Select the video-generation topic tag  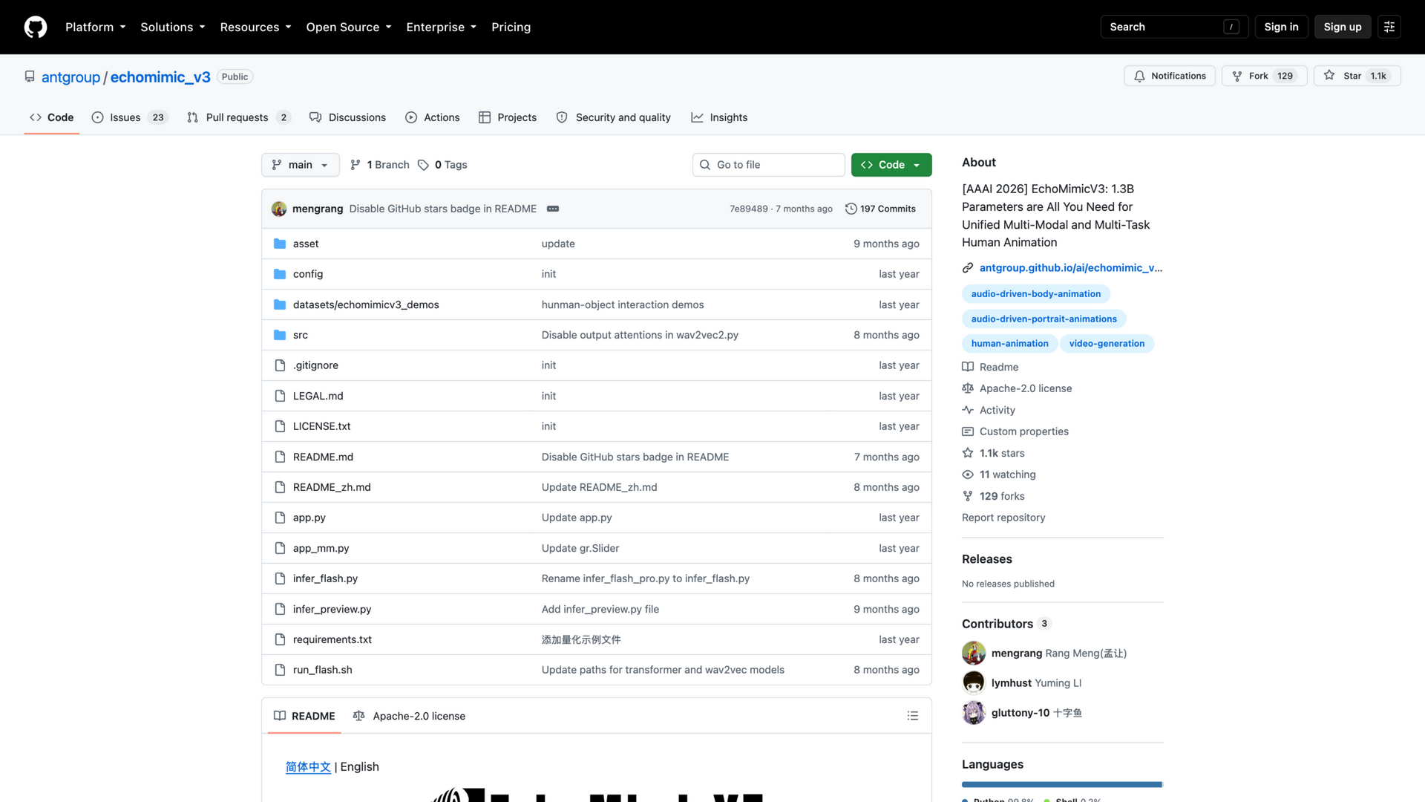click(x=1107, y=344)
